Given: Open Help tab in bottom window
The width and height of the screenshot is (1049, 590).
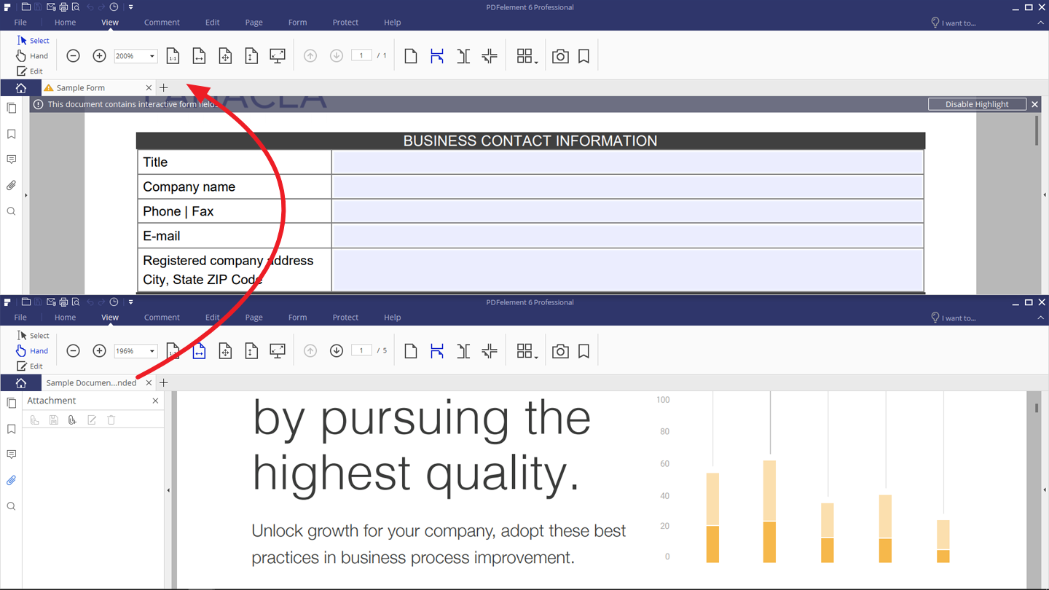Looking at the screenshot, I should (x=392, y=318).
